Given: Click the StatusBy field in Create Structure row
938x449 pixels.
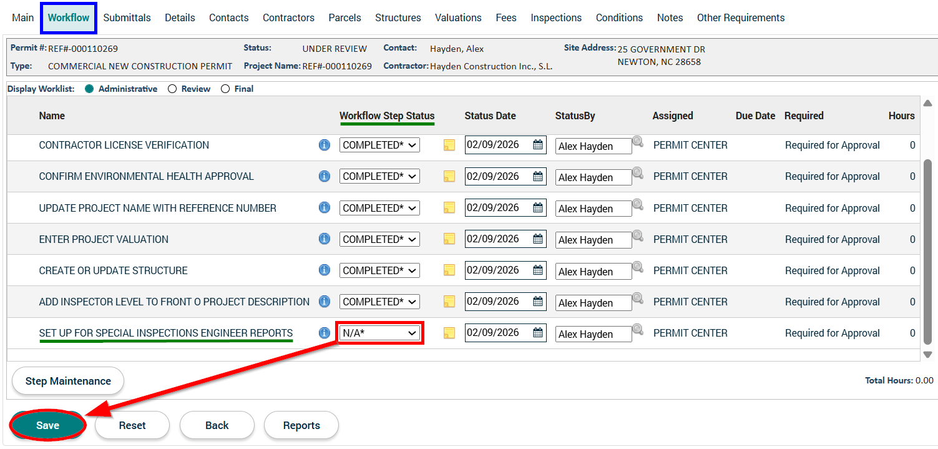Looking at the screenshot, I should pos(593,272).
